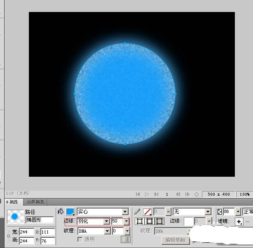Screen dimensions: 253x248
Task: Select the middle stroke alignment icon
Action: tap(150, 221)
